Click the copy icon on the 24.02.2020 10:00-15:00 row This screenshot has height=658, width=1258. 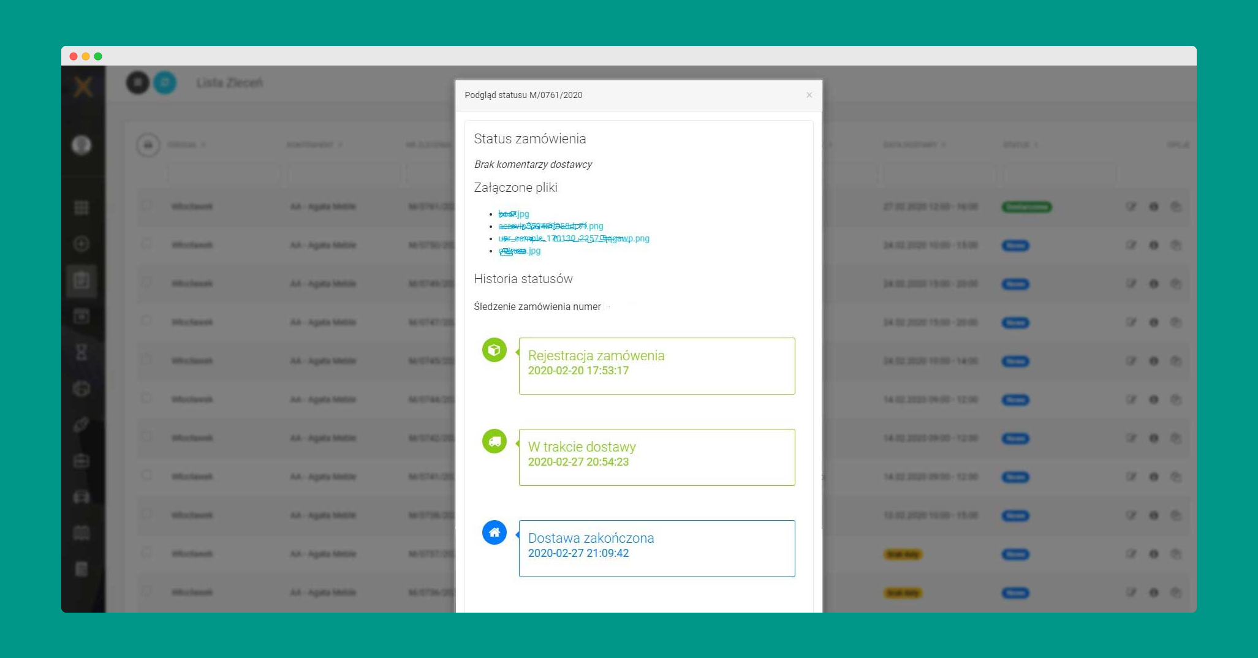[x=1176, y=246]
